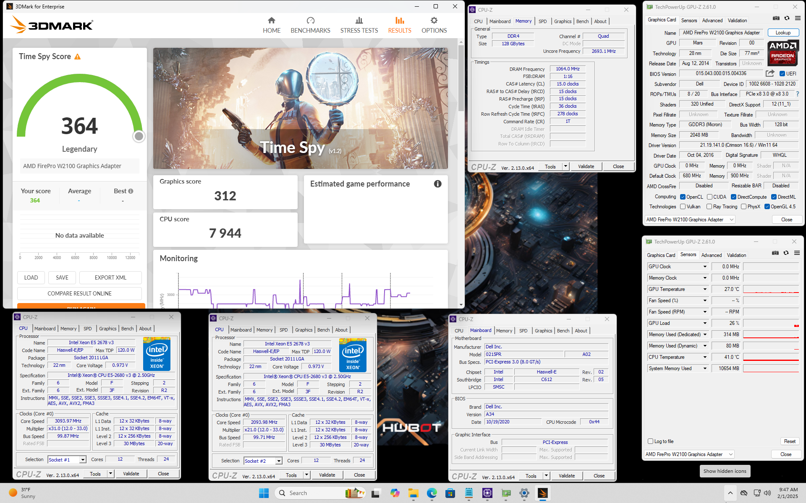The width and height of the screenshot is (806, 503).
Task: Open Tools dropdown arrow in Memory CPU-Z
Action: pyautogui.click(x=565, y=166)
